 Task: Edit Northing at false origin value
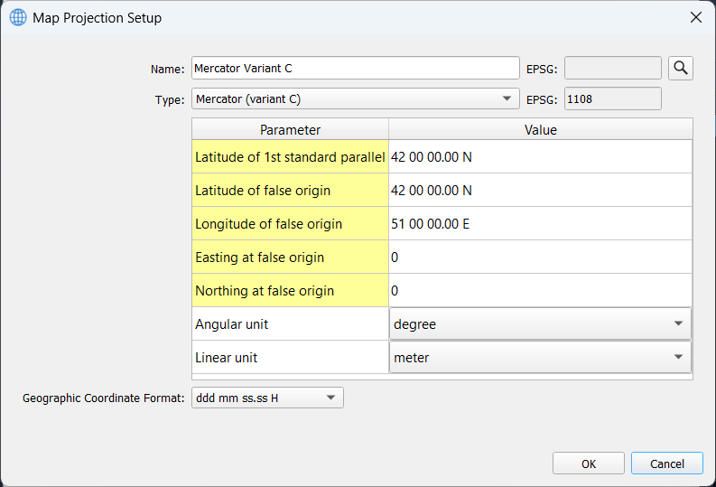click(540, 291)
